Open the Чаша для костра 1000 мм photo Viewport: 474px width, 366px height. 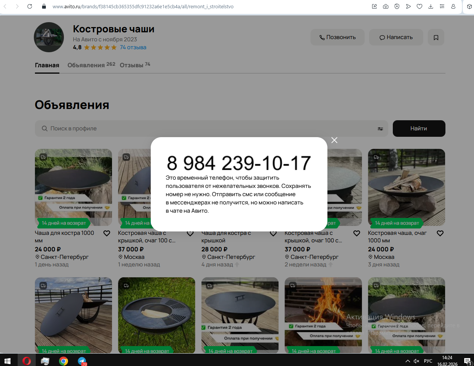point(73,187)
